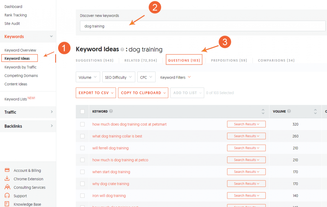The image size is (327, 207).
Task: Open the Copy to Clipboard dropdown
Action: point(143,93)
